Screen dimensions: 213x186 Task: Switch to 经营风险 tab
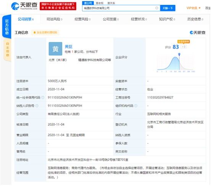(x=82, y=19)
